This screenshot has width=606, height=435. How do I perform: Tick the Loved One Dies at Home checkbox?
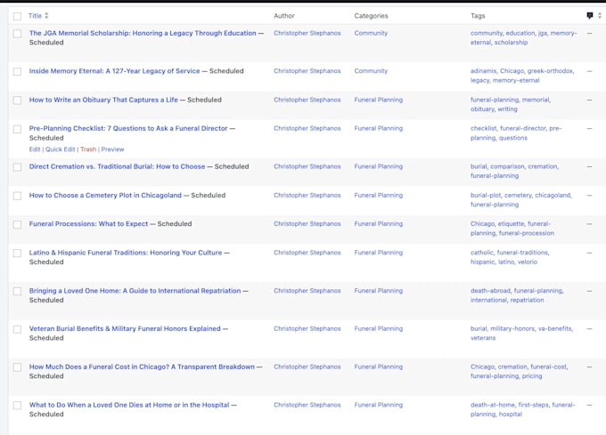18,406
